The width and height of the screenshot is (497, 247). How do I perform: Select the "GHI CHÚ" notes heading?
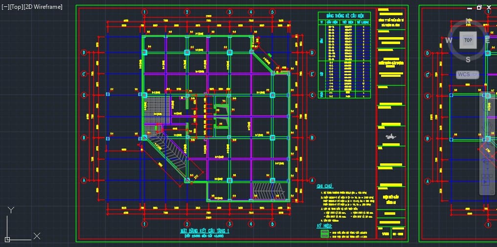[325, 186]
